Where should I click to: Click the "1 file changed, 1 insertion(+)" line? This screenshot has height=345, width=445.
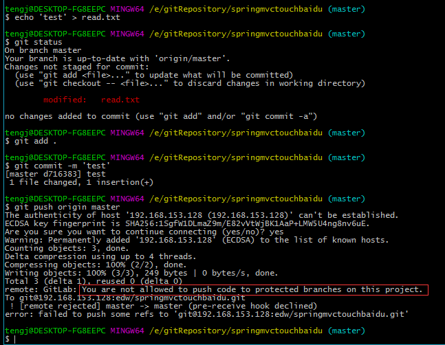pyautogui.click(x=81, y=182)
